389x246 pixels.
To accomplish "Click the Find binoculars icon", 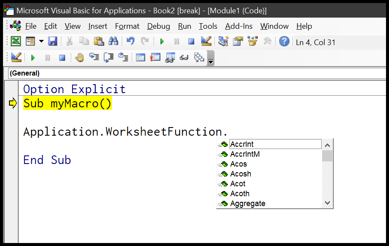I will pyautogui.click(x=113, y=42).
